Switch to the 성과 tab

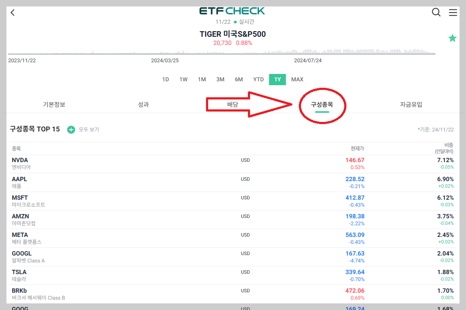(143, 105)
